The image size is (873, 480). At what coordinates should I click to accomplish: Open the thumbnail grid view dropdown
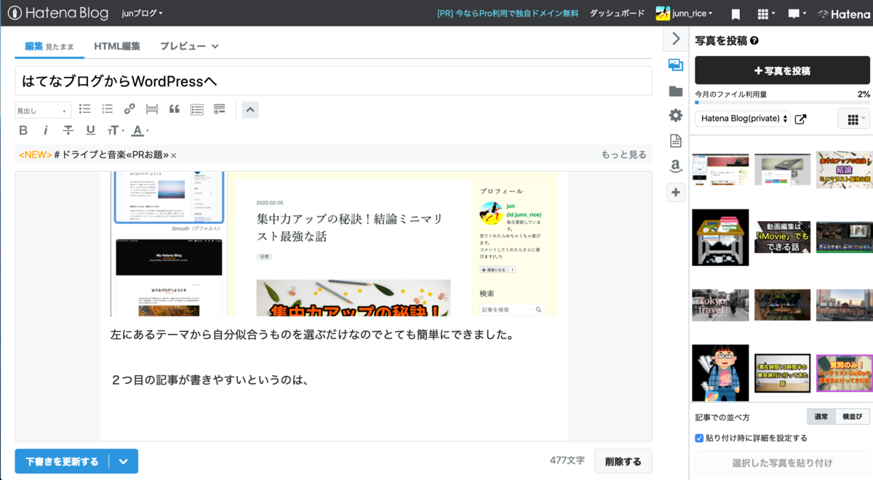coord(853,119)
